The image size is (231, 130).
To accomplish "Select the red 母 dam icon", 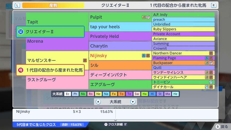I will point(21,70).
